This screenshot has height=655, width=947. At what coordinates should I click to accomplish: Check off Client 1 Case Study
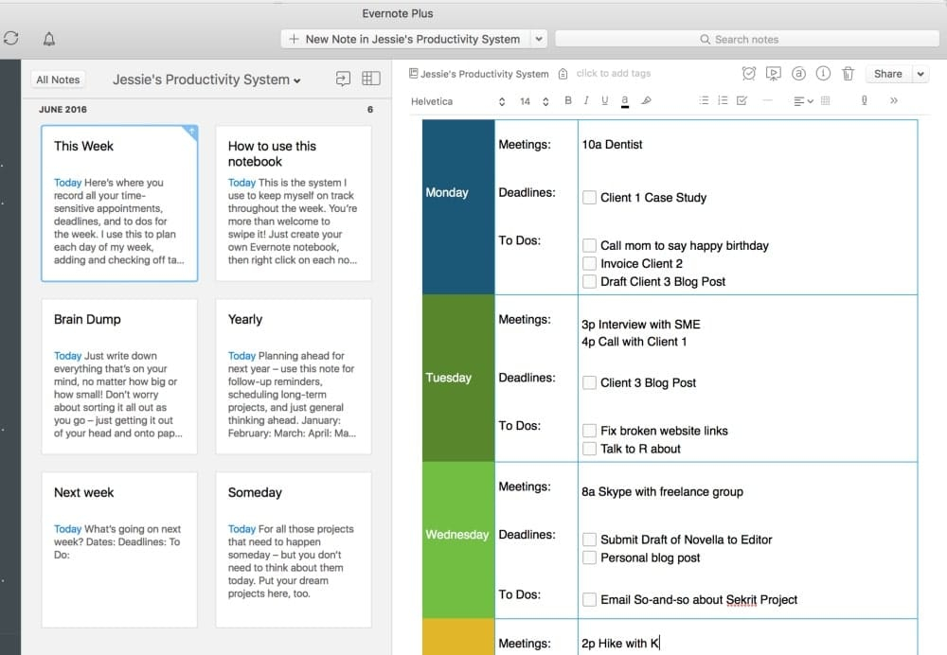589,198
